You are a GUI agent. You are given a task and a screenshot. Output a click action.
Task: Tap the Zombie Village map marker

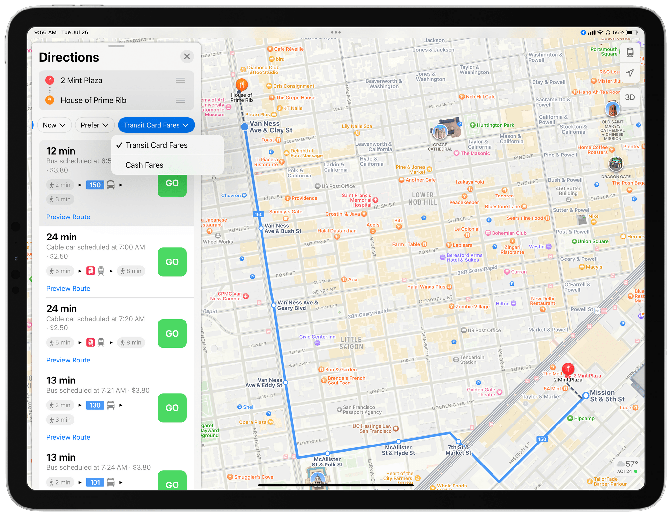click(x=451, y=307)
